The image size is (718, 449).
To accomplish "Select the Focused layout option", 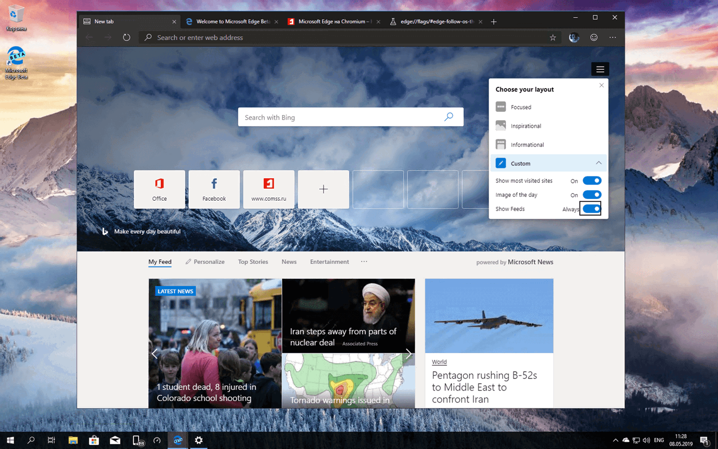I will click(549, 107).
